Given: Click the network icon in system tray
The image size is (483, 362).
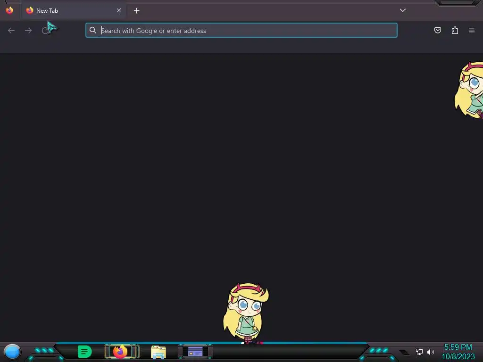Looking at the screenshot, I should click(x=419, y=352).
